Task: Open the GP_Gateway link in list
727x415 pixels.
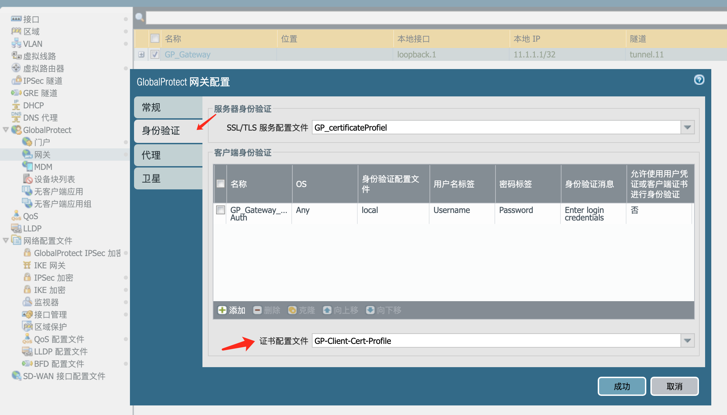Action: tap(187, 54)
